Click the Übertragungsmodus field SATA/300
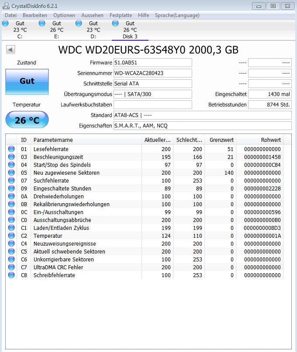297x352 pixels. click(153, 94)
